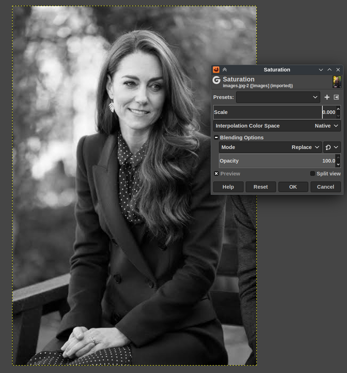Screen dimensions: 347x373
Task: Enable the Split view checkbox
Action: click(312, 174)
